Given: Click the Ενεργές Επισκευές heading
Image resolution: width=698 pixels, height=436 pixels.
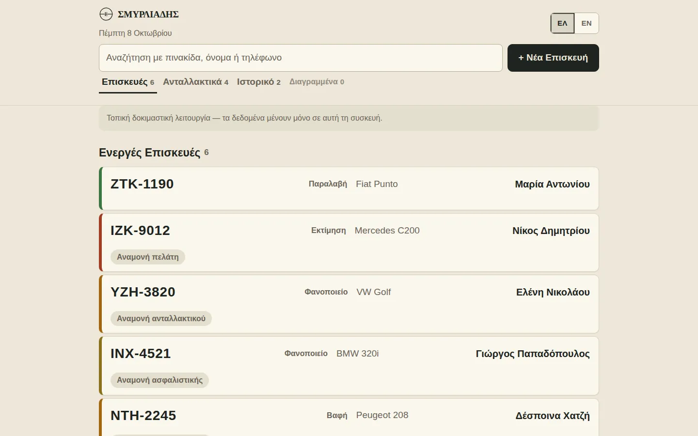Looking at the screenshot, I should point(149,153).
